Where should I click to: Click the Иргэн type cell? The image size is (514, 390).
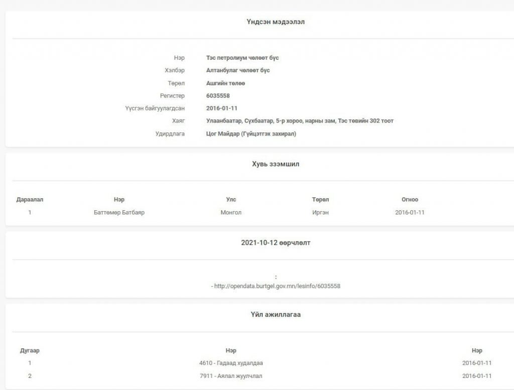pos(320,212)
